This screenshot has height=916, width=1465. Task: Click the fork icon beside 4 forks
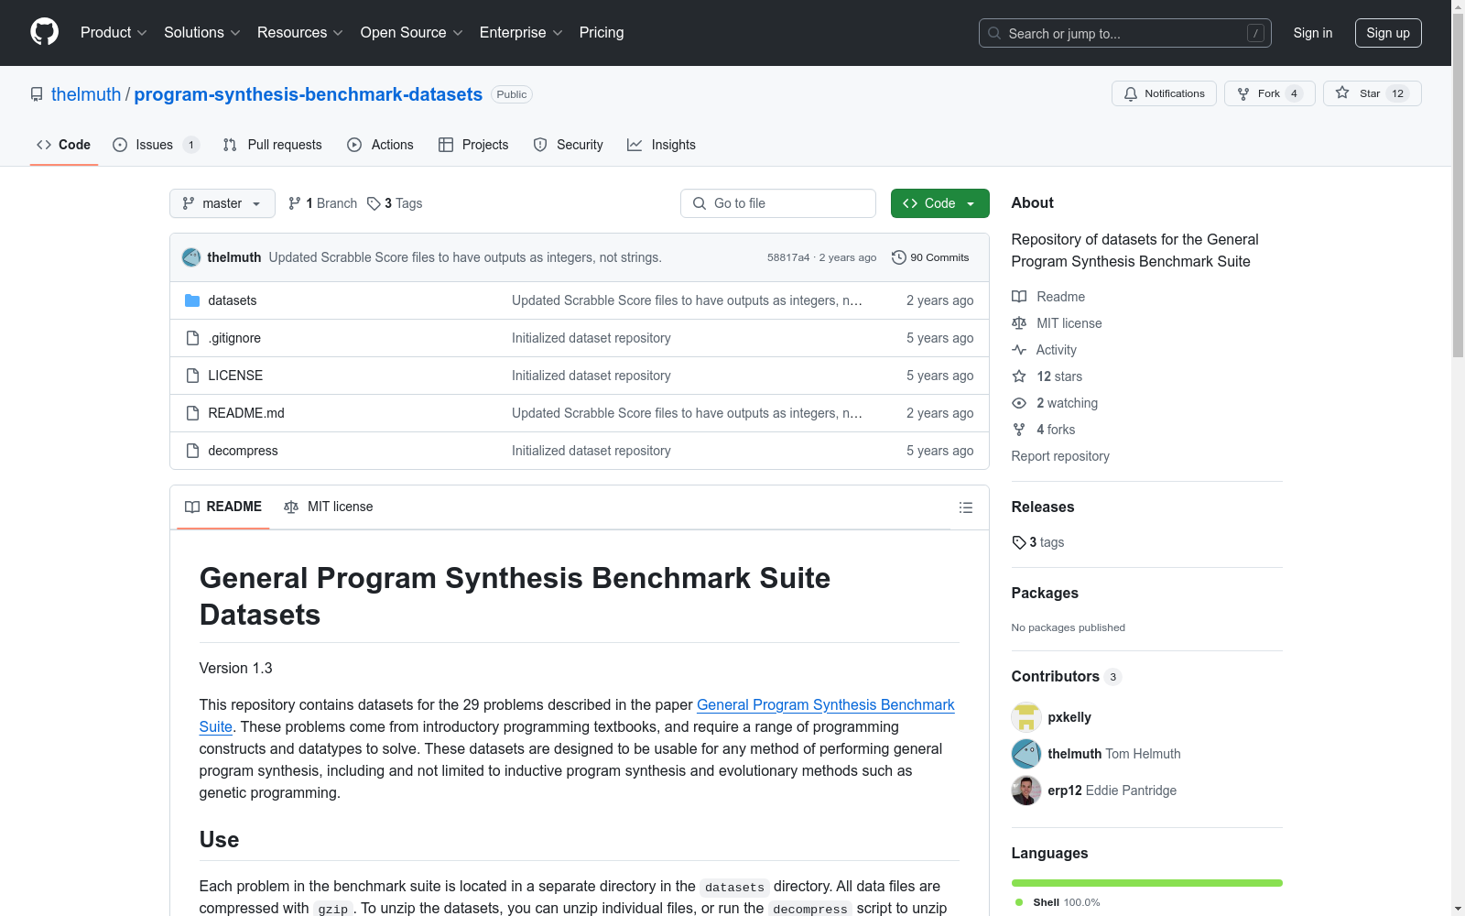(x=1019, y=430)
